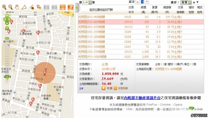
Task: Activate the hand pan tool
Action: tap(17, 7)
